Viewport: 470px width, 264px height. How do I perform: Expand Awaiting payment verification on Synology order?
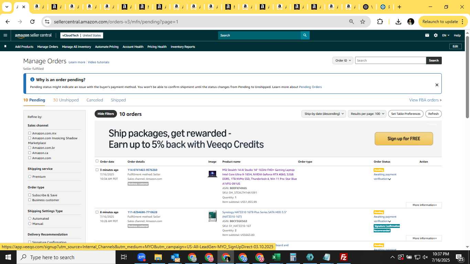click(389, 221)
